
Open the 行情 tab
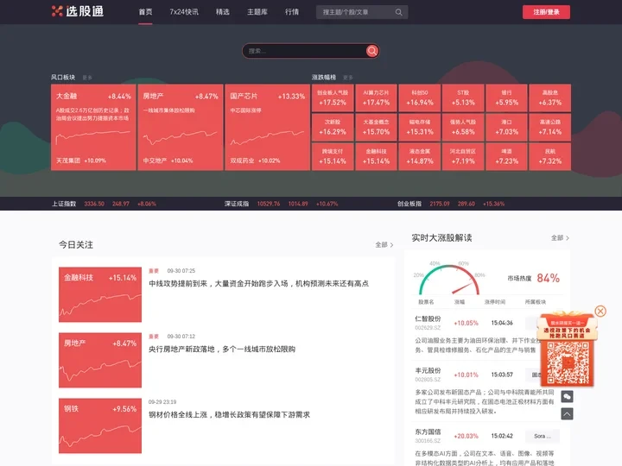[x=292, y=12]
